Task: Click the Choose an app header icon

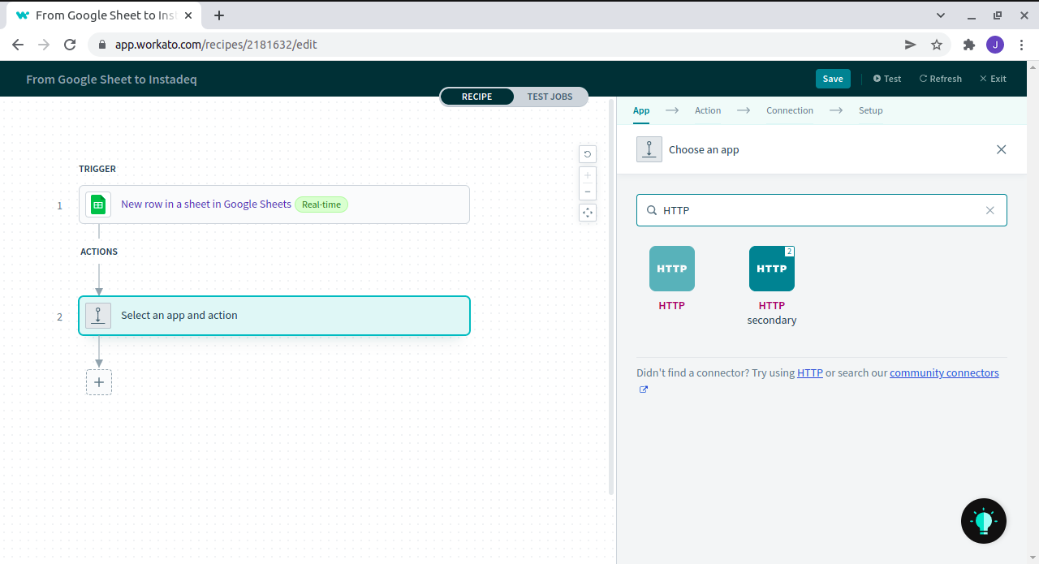Action: [x=649, y=149]
